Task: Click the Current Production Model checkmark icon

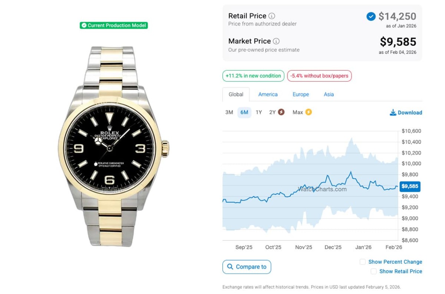Action: coord(84,26)
